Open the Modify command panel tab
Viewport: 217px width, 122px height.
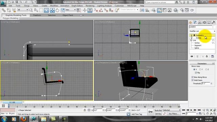pyautogui.click(x=195, y=22)
